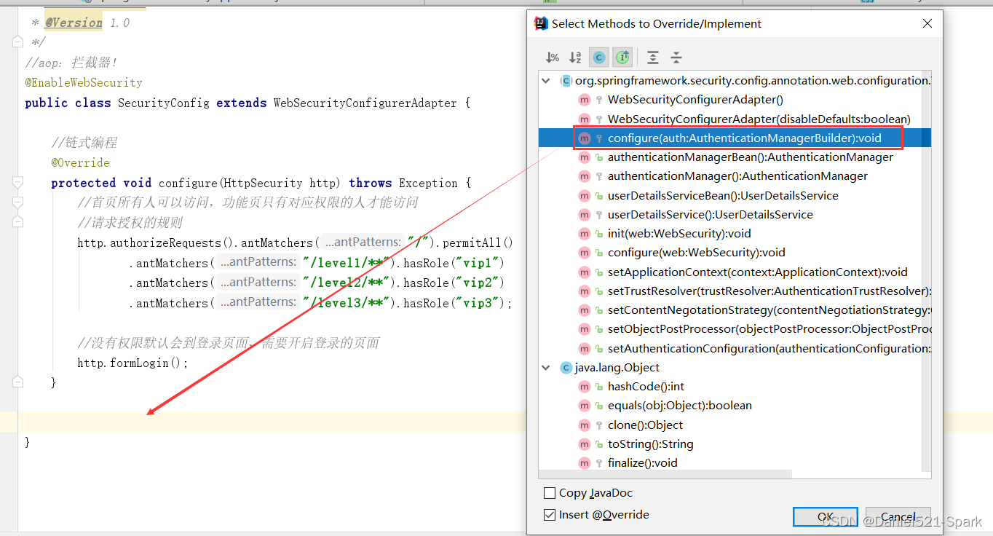This screenshot has height=536, width=993.
Task: Sort methods by percent of usage
Action: click(x=553, y=58)
